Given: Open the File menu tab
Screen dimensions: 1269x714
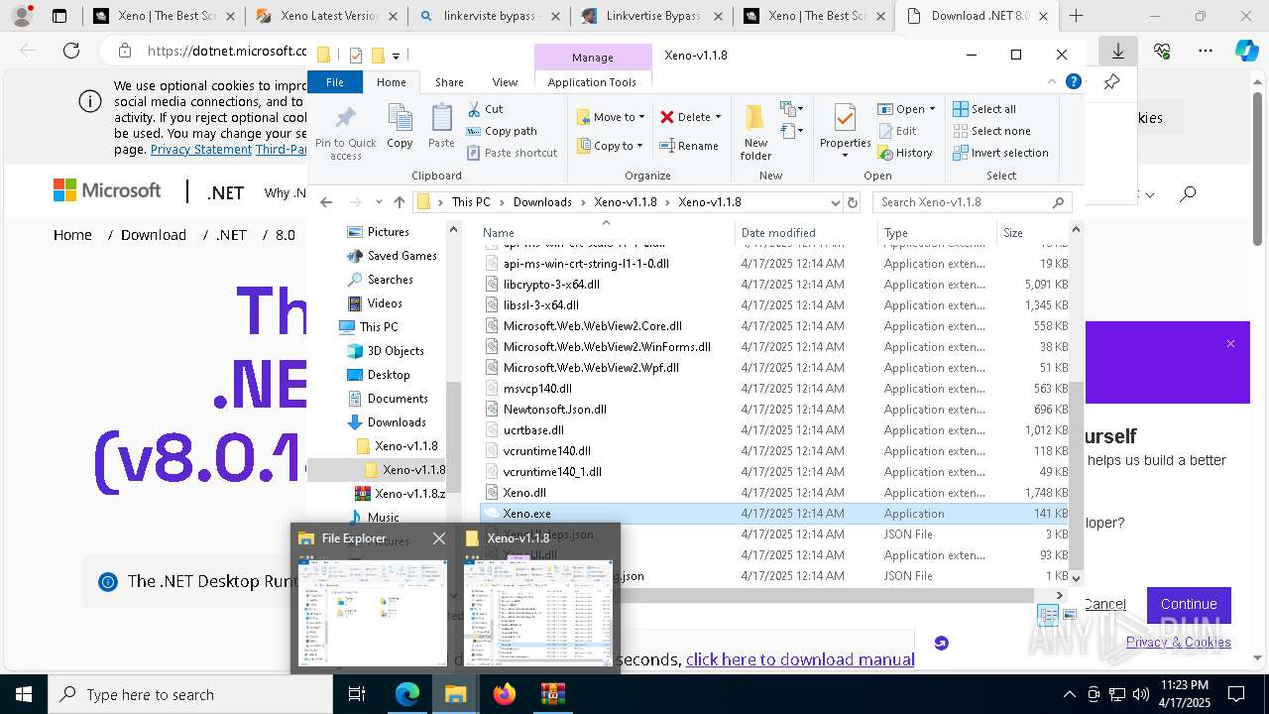Looking at the screenshot, I should click(335, 82).
